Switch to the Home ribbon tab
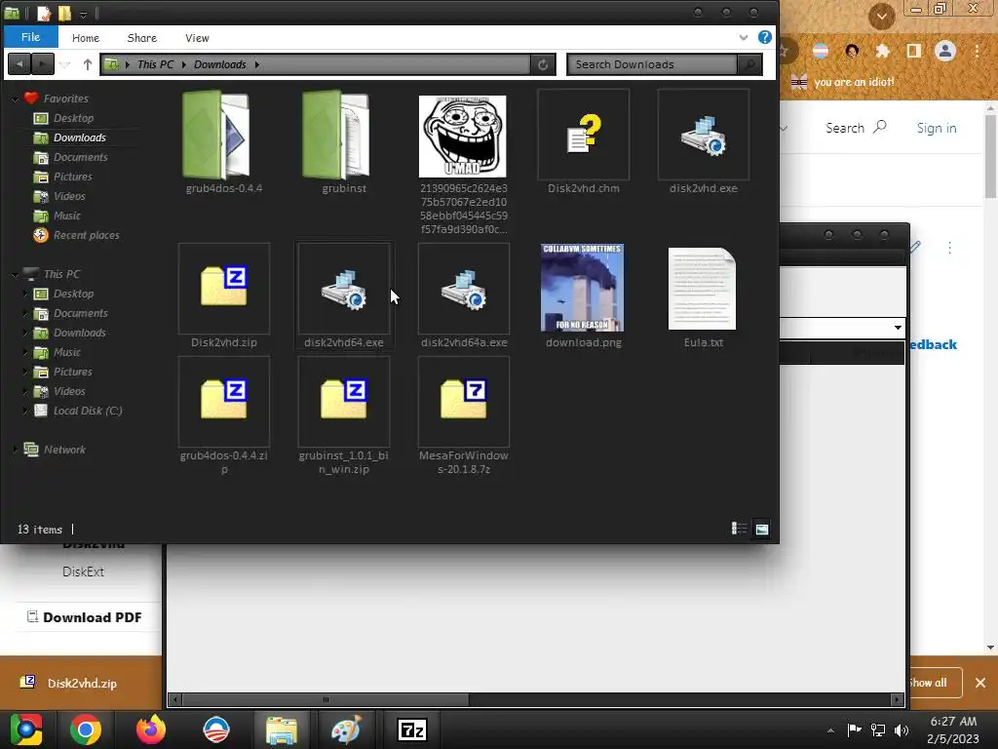The height and width of the screenshot is (749, 998). 86,38
